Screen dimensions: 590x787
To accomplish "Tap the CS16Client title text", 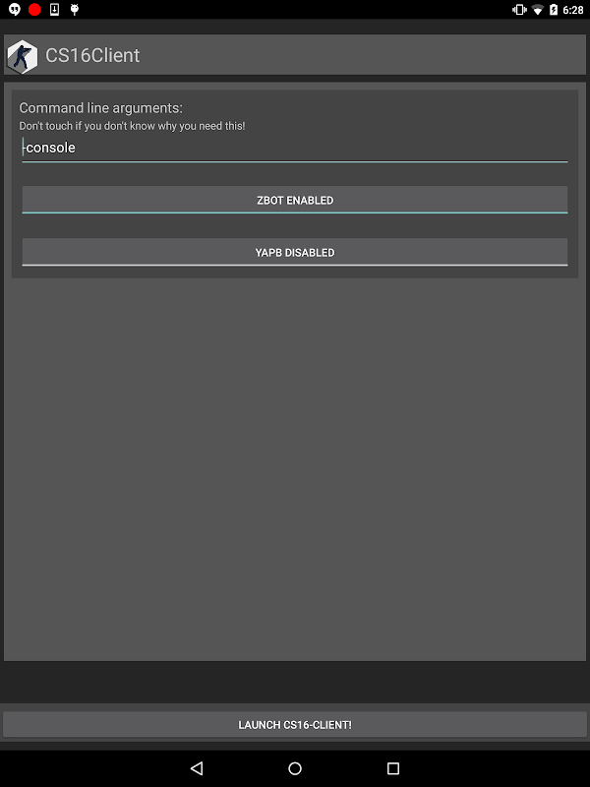I will pyautogui.click(x=92, y=55).
